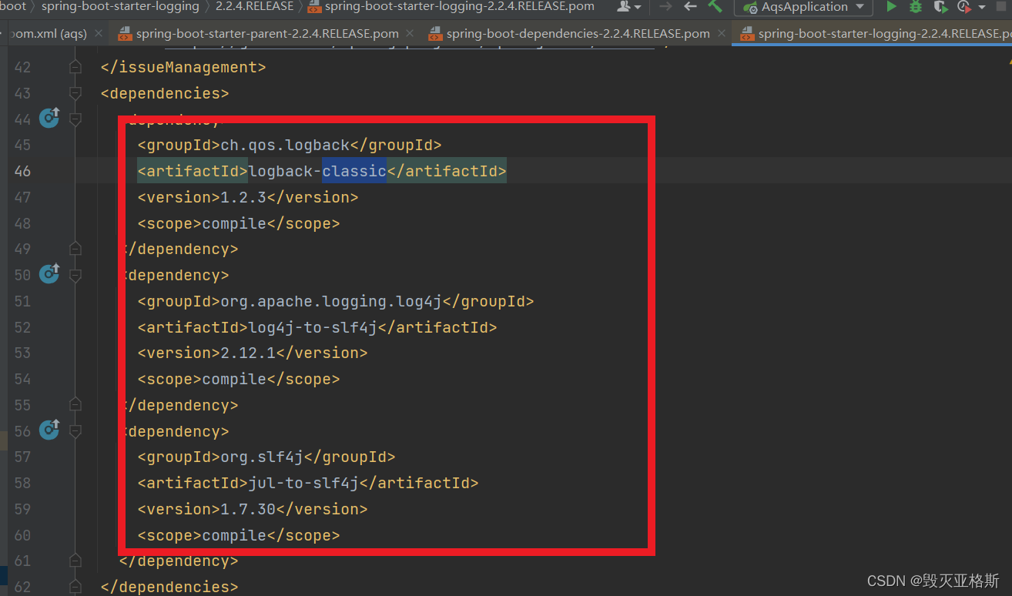
Task: Click gutter override icon on line 50
Action: click(49, 274)
